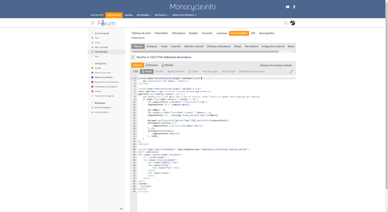This screenshot has height=212, width=388.
Task: Click the green Autour d'une roue swatch
Action: (93, 73)
